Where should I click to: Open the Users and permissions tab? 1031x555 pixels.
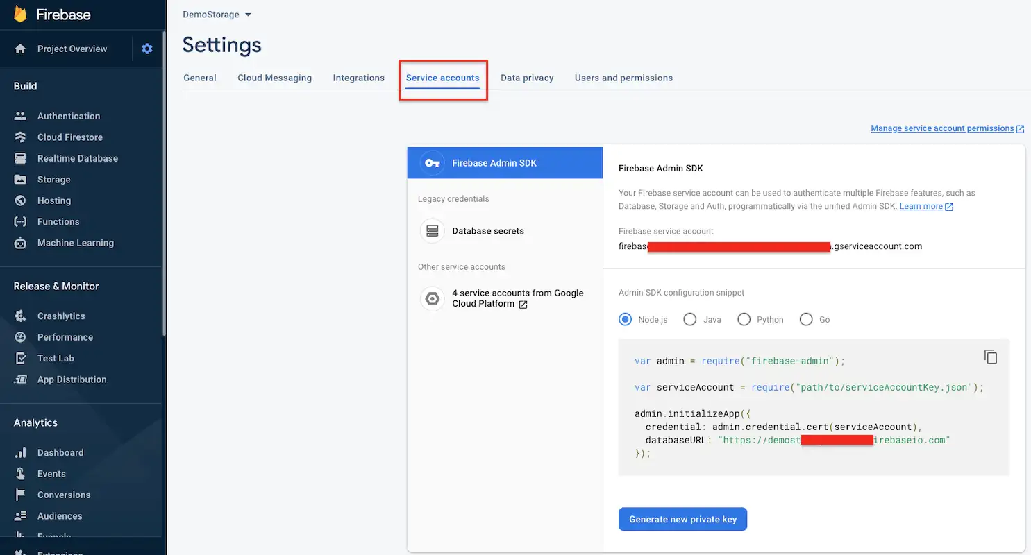[623, 78]
